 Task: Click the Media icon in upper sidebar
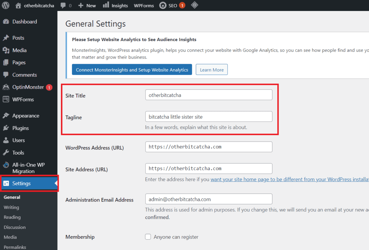tap(6, 50)
